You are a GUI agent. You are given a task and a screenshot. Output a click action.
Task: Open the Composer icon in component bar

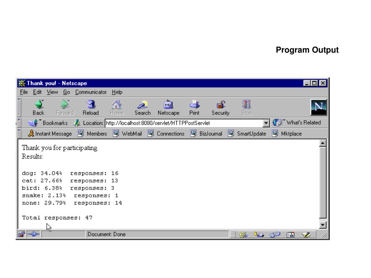tap(307, 235)
